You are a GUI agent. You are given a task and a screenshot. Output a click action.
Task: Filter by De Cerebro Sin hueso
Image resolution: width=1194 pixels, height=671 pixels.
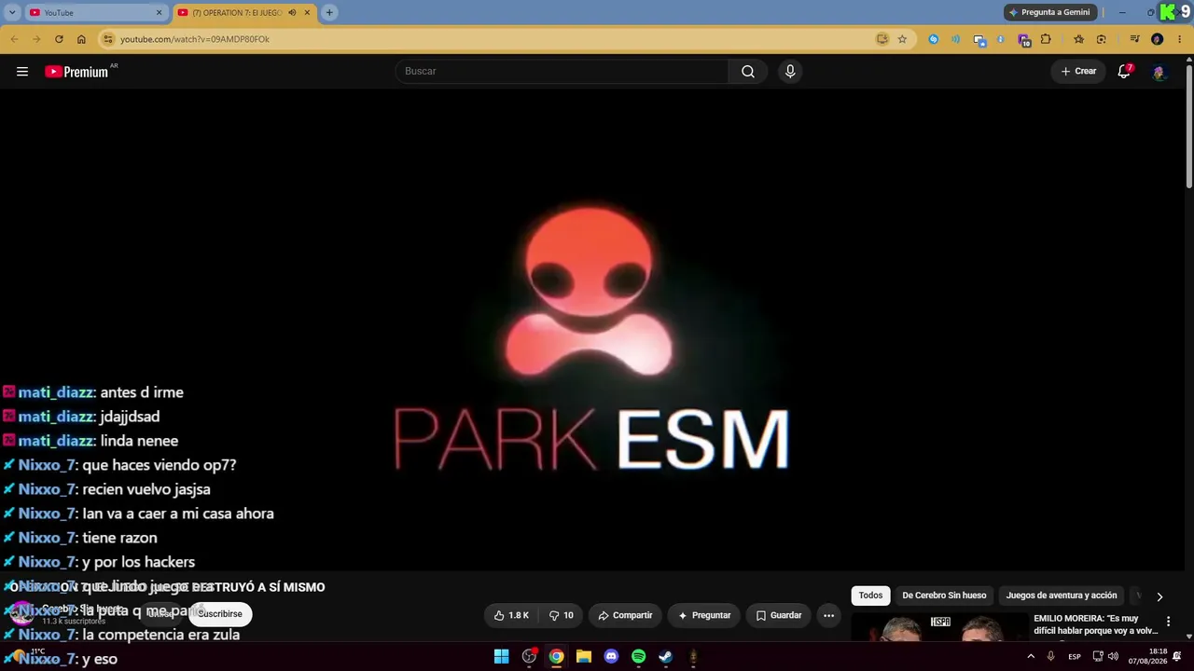click(944, 596)
